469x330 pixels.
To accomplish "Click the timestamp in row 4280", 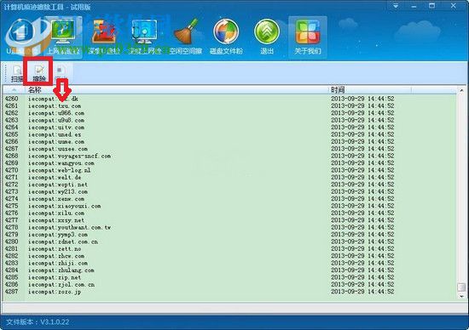I will tap(362, 242).
